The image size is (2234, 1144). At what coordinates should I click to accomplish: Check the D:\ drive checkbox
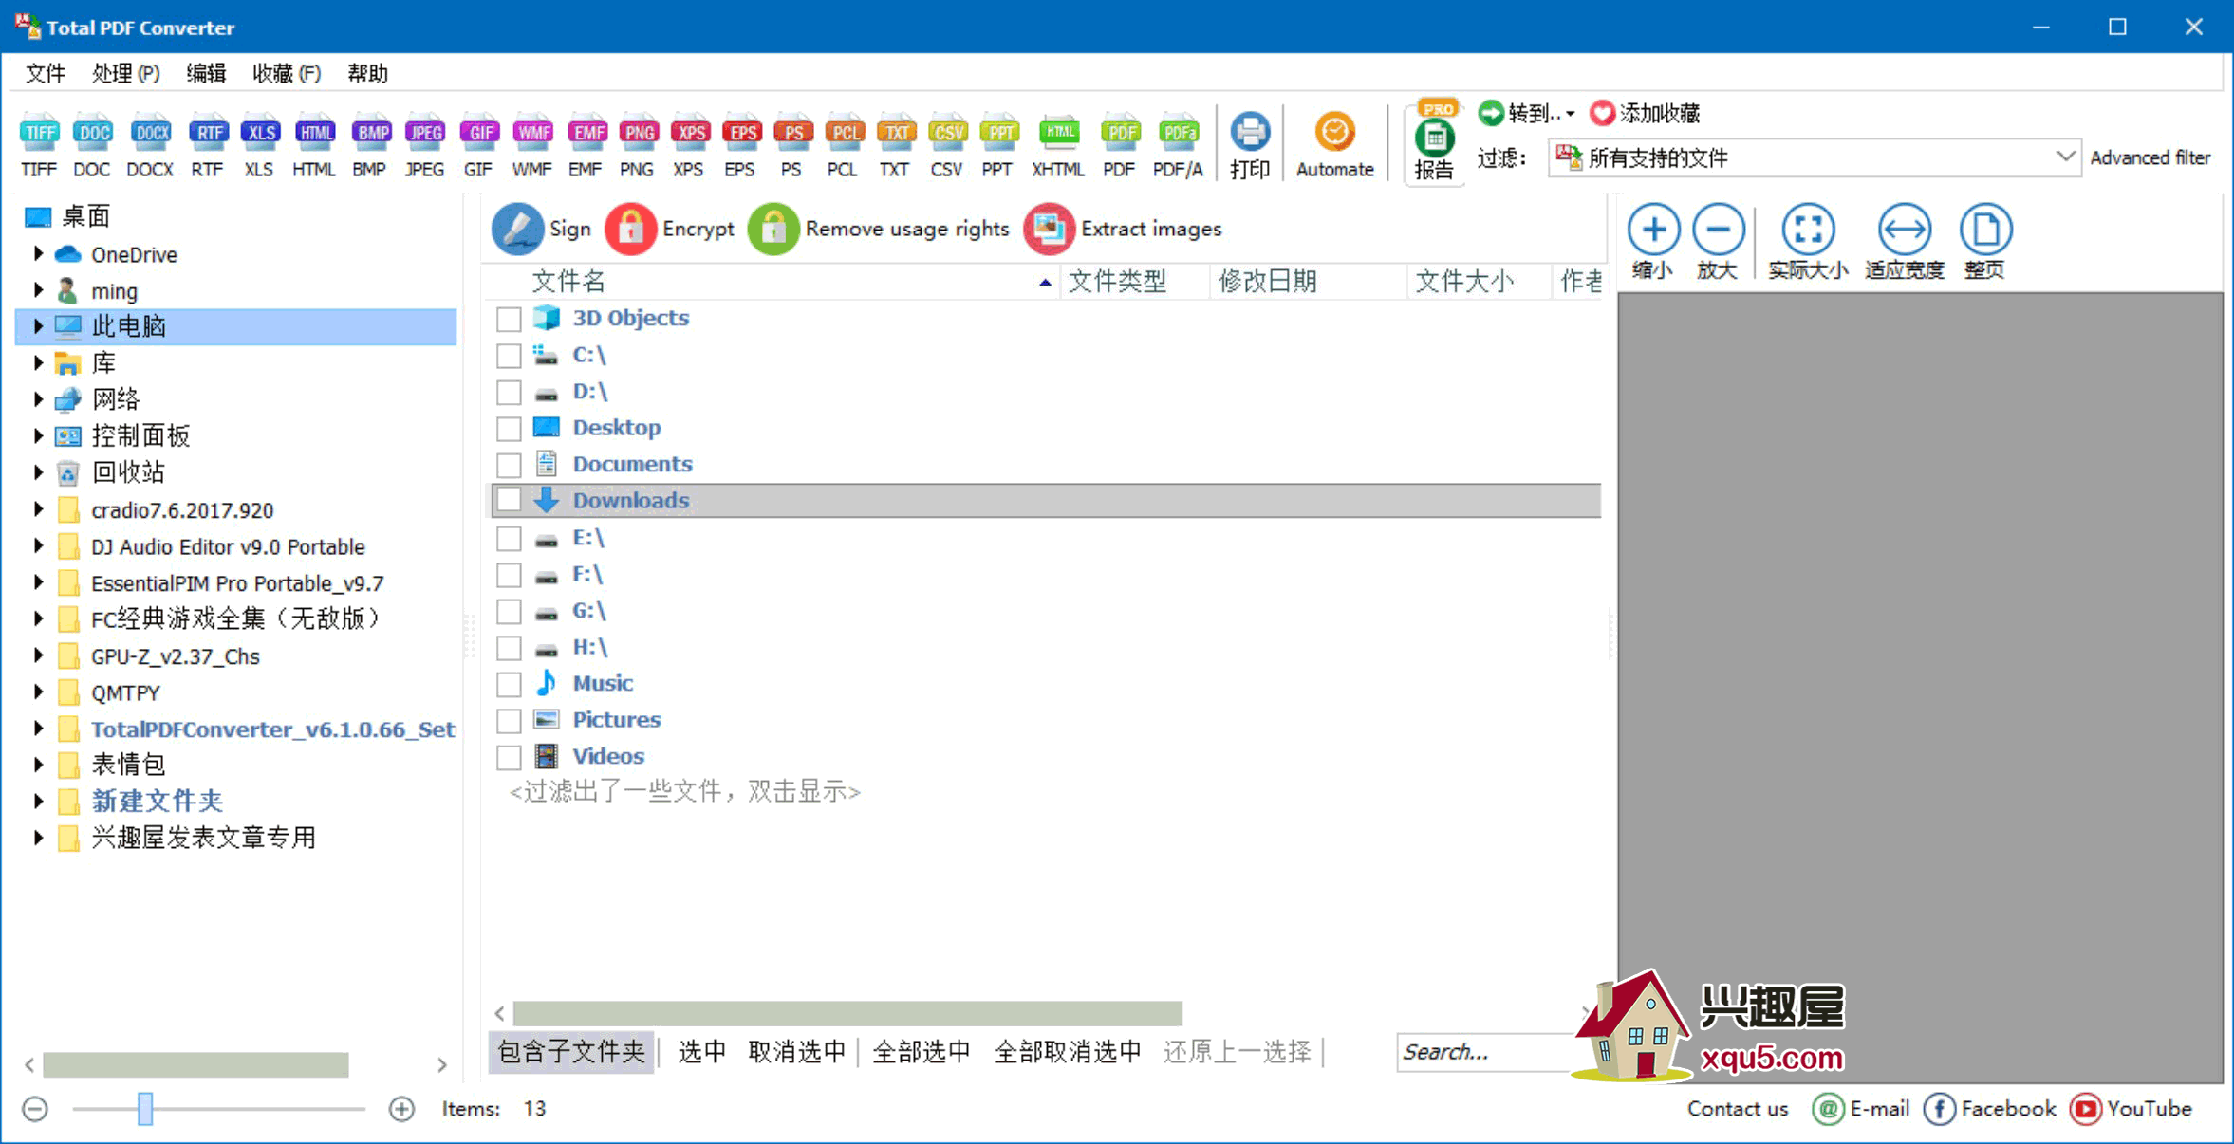coord(509,392)
